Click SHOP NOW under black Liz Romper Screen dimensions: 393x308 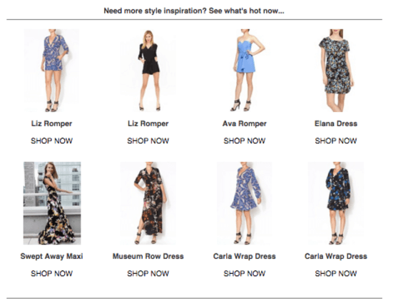148,141
